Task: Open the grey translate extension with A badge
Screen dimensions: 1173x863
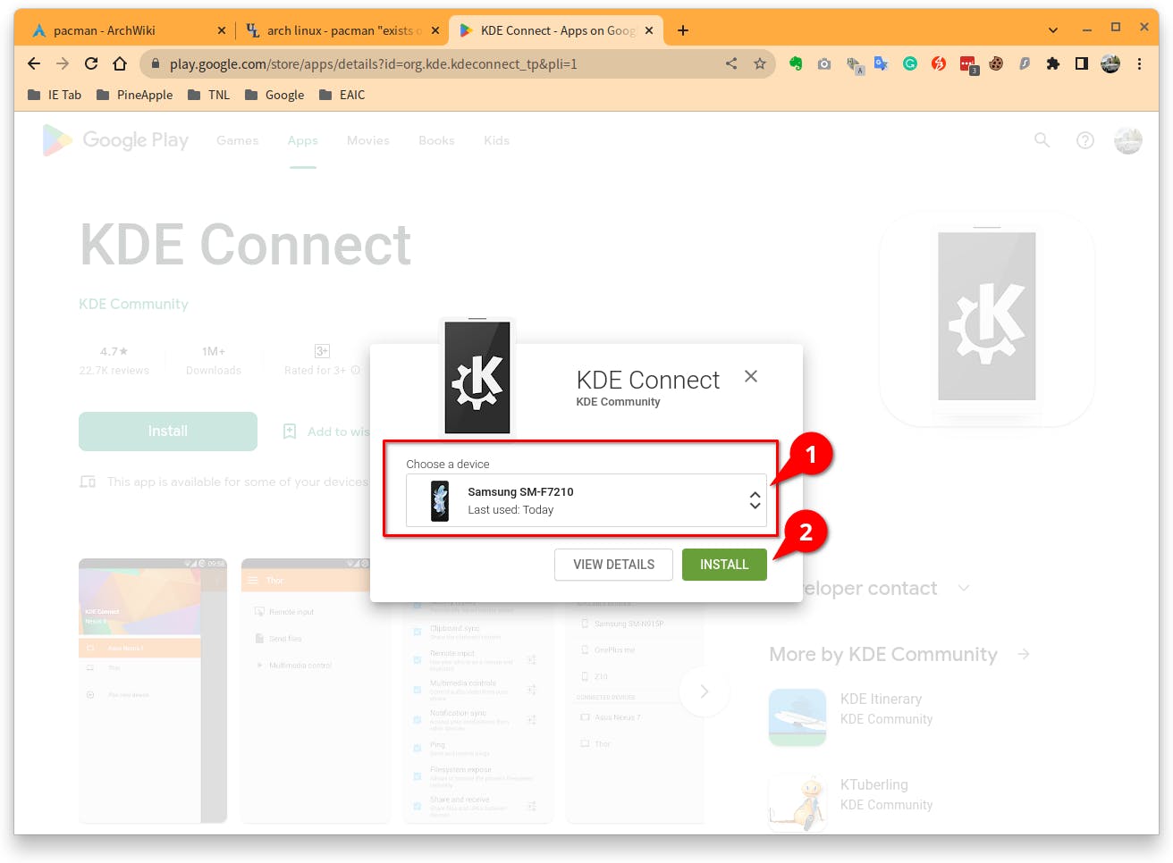Action: point(854,64)
